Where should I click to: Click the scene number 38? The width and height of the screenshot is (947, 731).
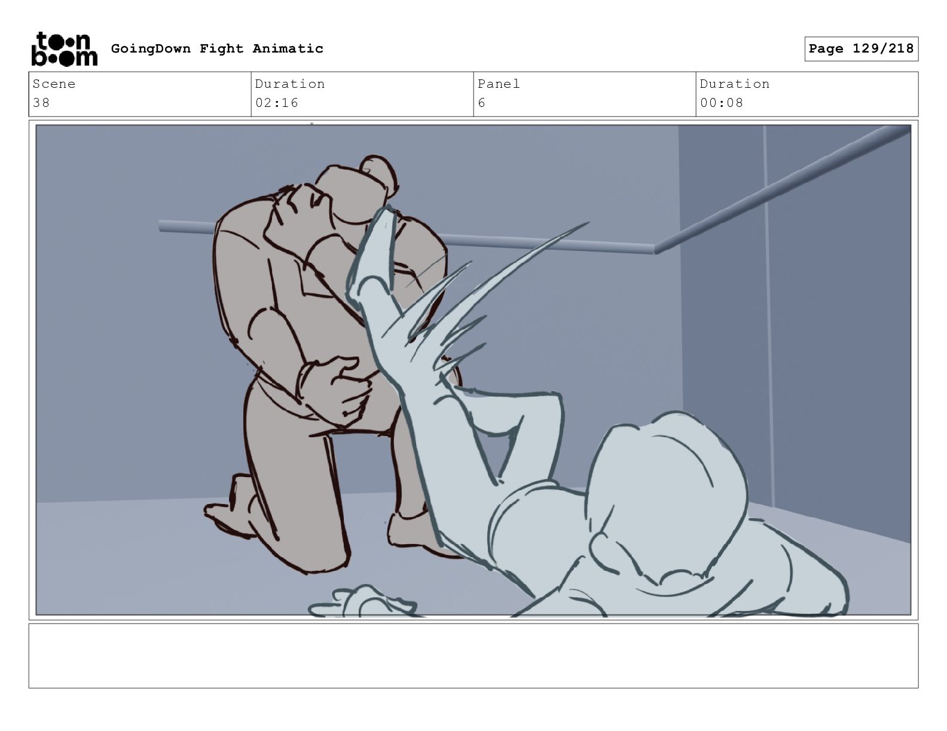point(41,103)
